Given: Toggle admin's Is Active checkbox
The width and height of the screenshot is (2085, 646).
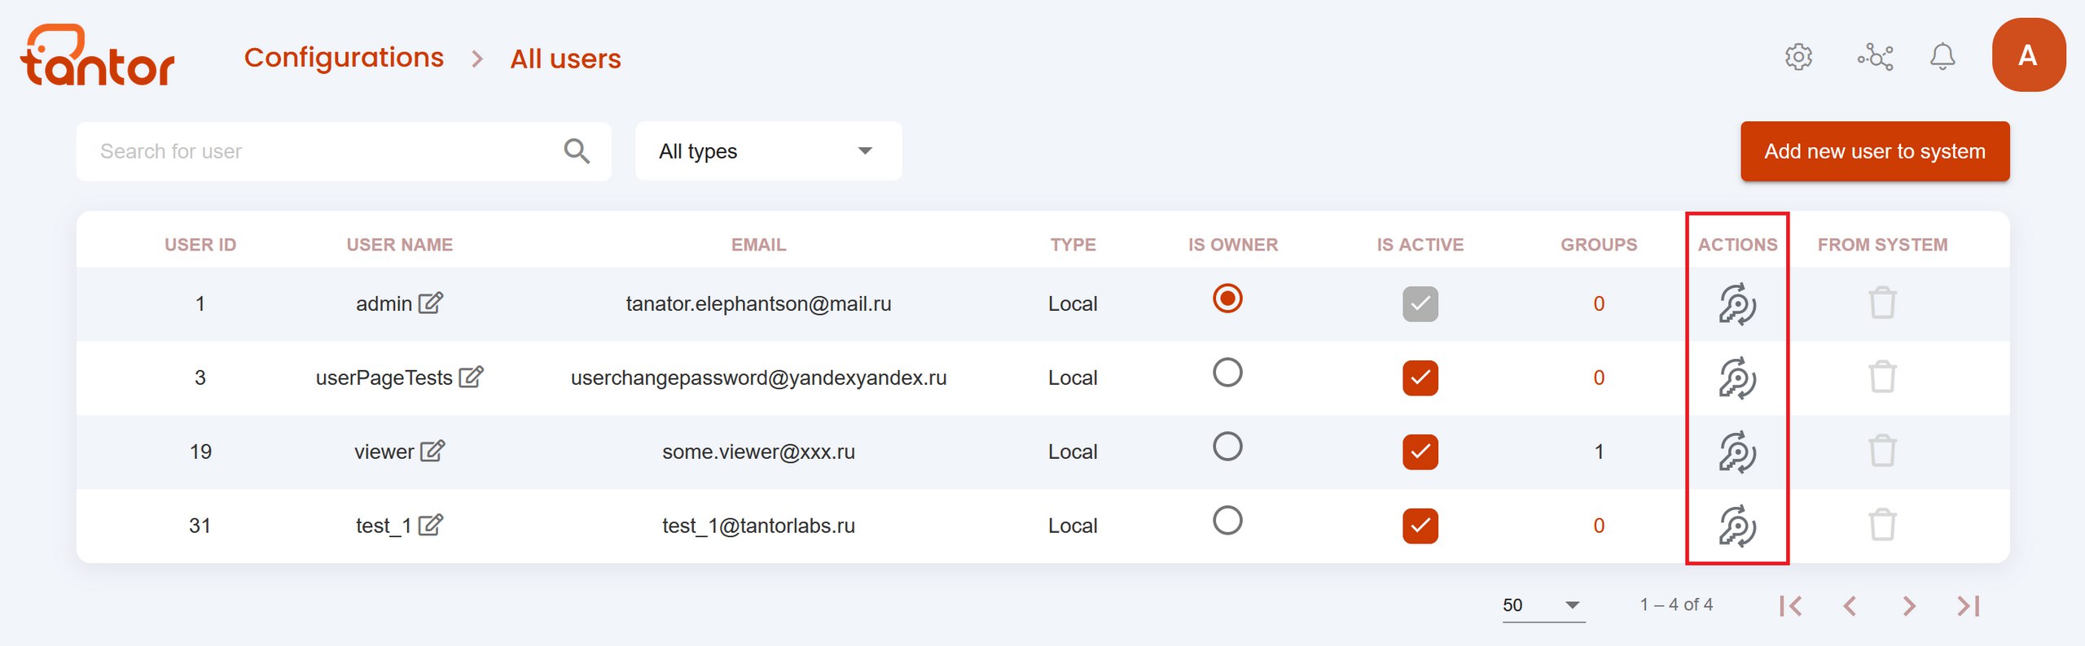Looking at the screenshot, I should coord(1420,303).
